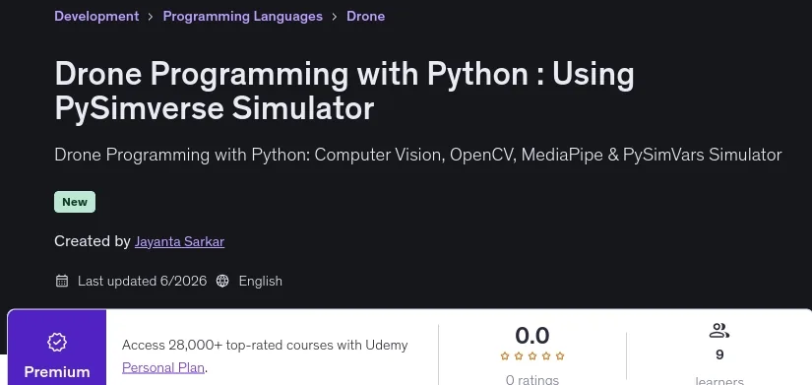Viewport: 812px width, 385px height.
Task: Click the English language label
Action: point(261,282)
